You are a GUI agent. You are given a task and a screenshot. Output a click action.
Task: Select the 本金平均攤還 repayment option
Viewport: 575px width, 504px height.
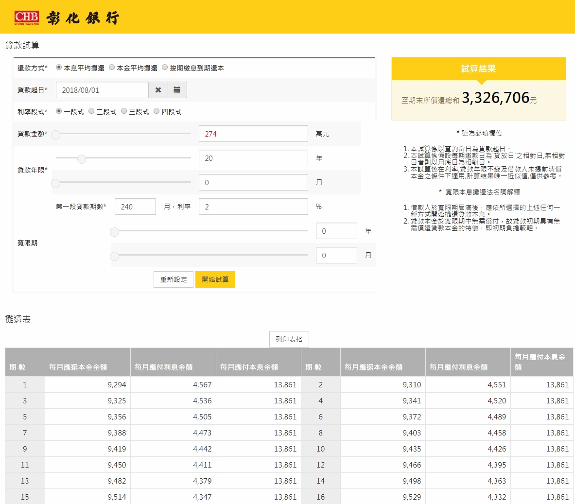tap(112, 68)
